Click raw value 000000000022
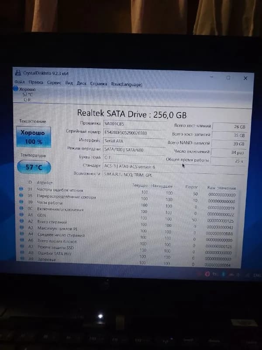 pos(221,214)
